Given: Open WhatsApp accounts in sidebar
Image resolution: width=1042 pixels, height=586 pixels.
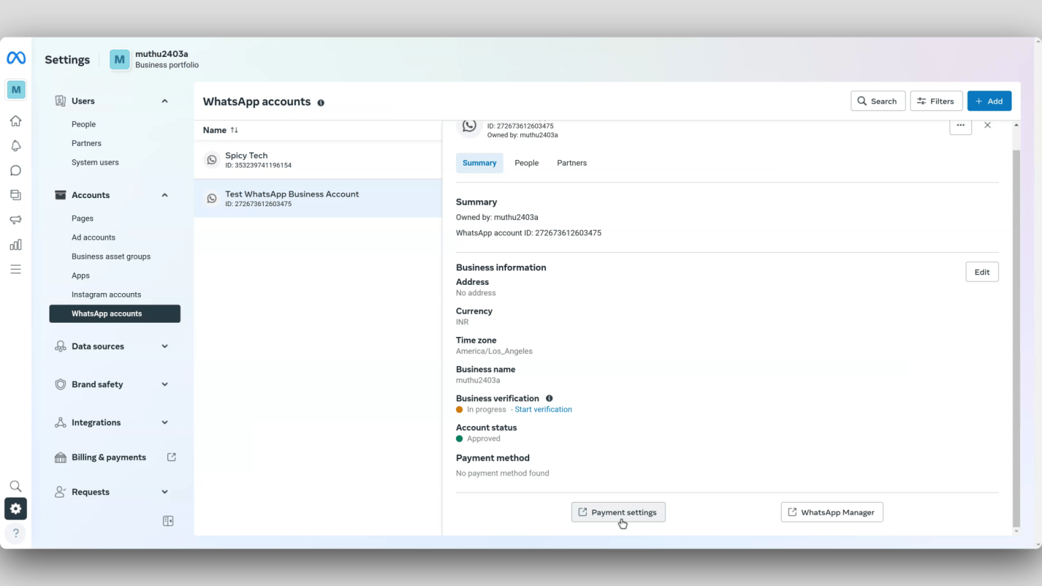Looking at the screenshot, I should point(115,313).
